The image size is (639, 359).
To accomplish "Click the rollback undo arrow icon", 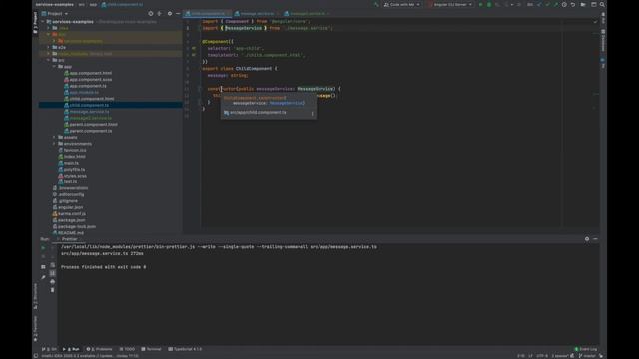I will [573, 4].
